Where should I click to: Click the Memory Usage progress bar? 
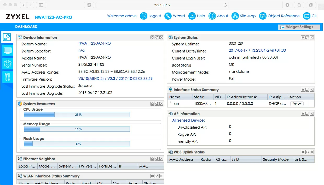[x=77, y=129]
